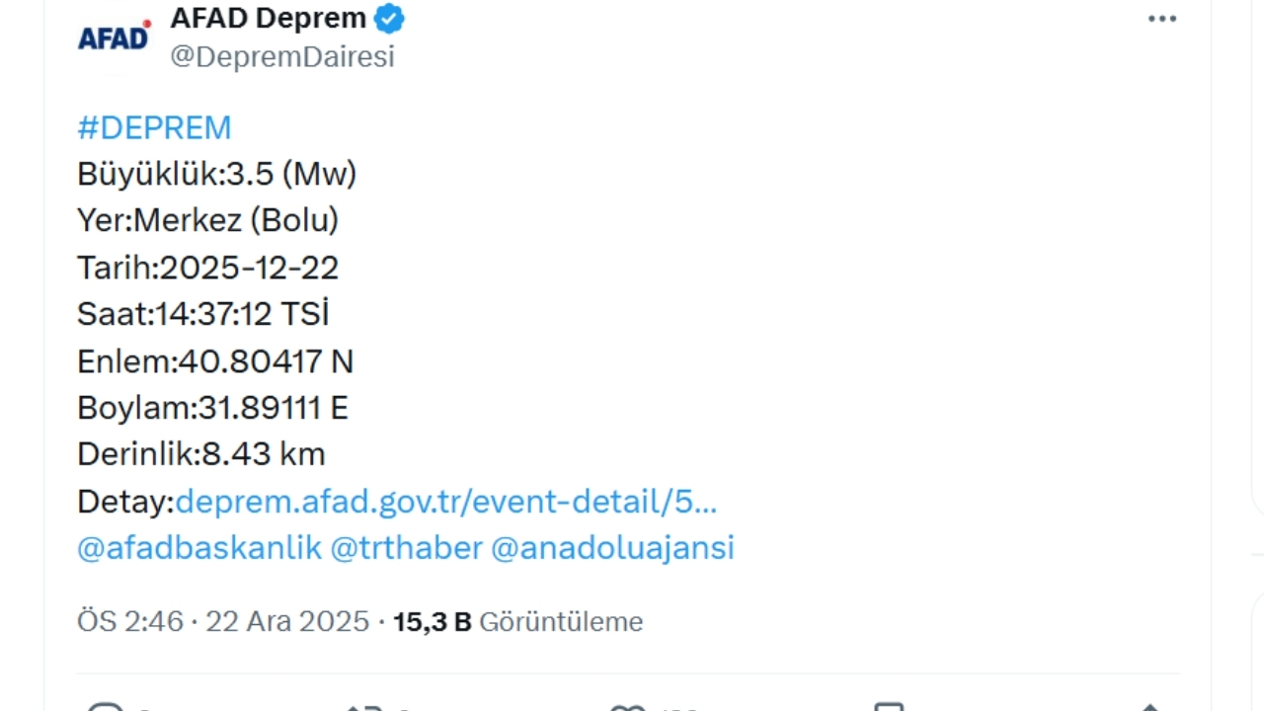This screenshot has width=1264, height=711.
Task: Click the @DepremDairesi username handle
Action: point(282,56)
